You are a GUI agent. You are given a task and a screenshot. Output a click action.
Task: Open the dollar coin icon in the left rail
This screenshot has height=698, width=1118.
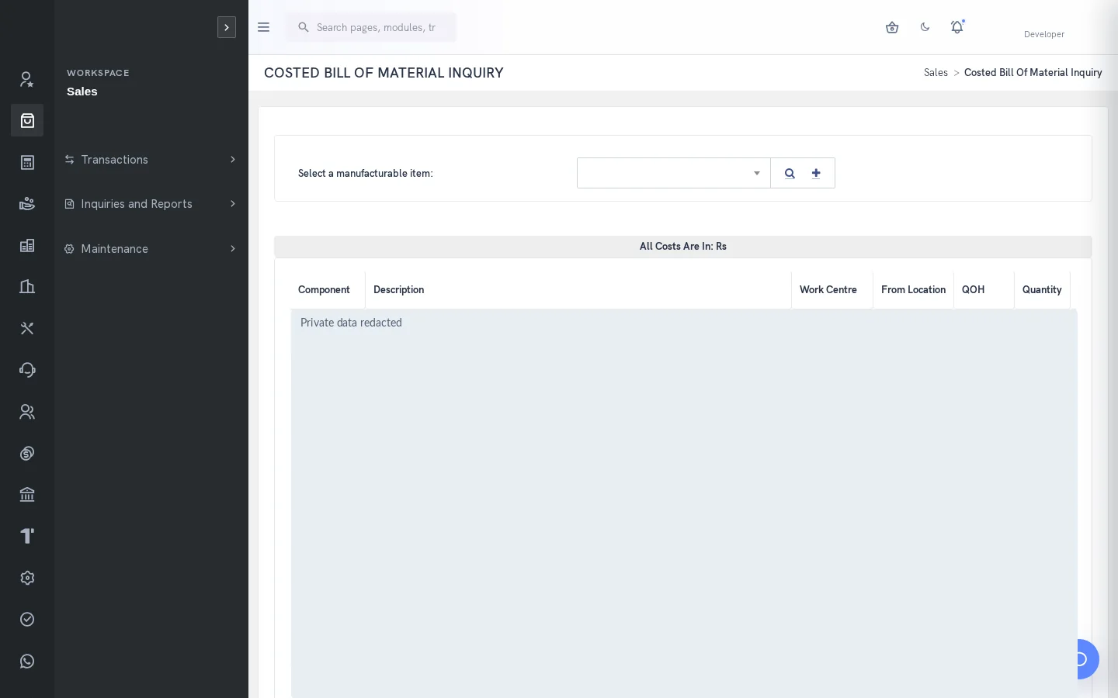pos(27,454)
